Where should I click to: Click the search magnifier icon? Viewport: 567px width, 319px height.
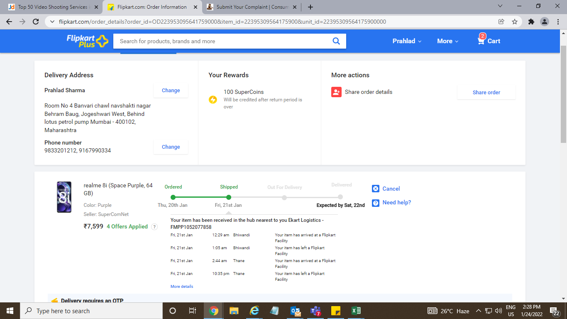pyautogui.click(x=336, y=41)
